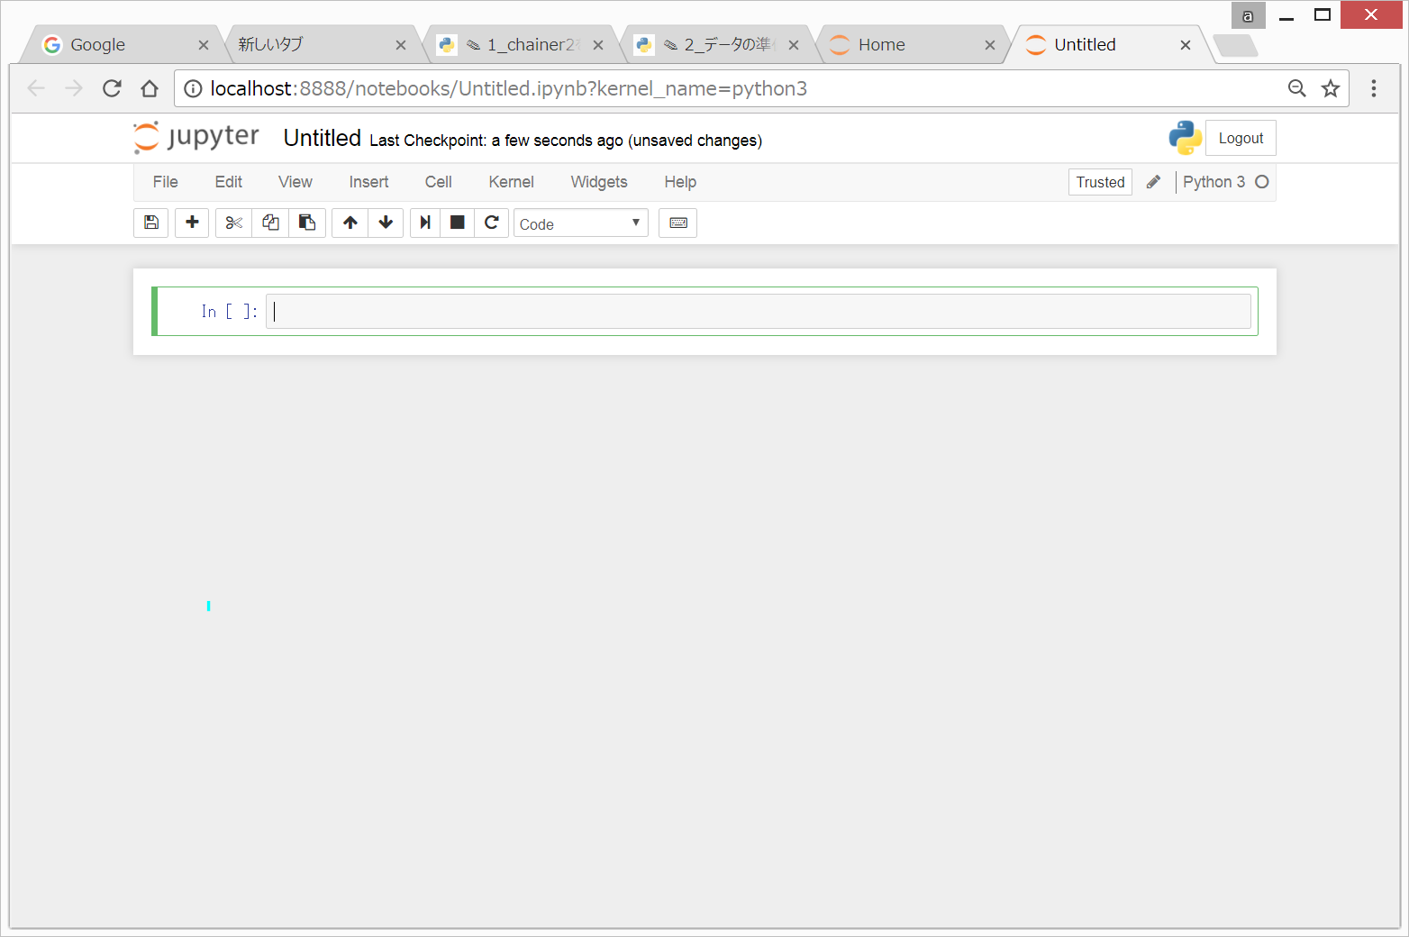Paste cells below using the toolbar icon
The image size is (1409, 937).
(307, 223)
